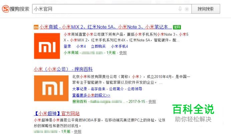
Task: Open the 小米手机4 sublink
Action: pos(120,46)
